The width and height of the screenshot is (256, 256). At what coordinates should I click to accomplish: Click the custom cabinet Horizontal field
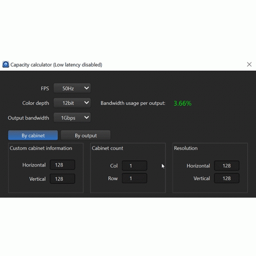[x=62, y=165]
